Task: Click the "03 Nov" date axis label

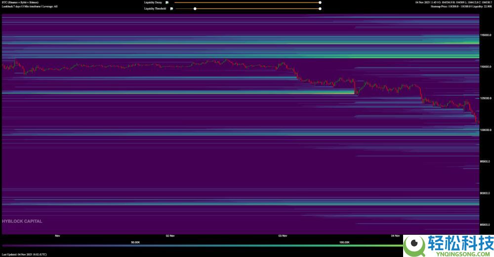Action: (283, 236)
